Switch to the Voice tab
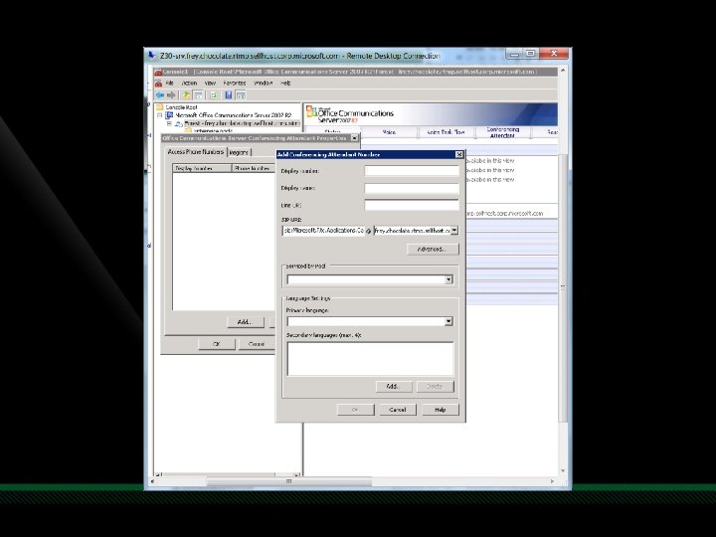Image resolution: width=716 pixels, height=537 pixels. point(389,132)
